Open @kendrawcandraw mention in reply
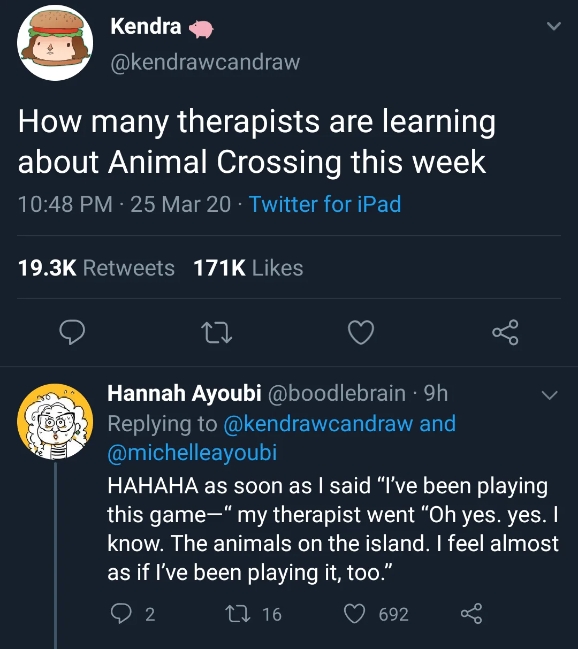The width and height of the screenshot is (578, 649). 318,424
